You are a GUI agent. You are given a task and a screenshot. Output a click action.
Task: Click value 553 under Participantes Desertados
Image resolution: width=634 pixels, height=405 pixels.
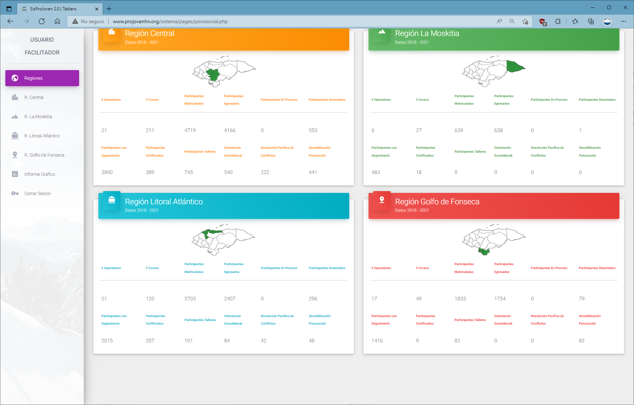(x=313, y=130)
